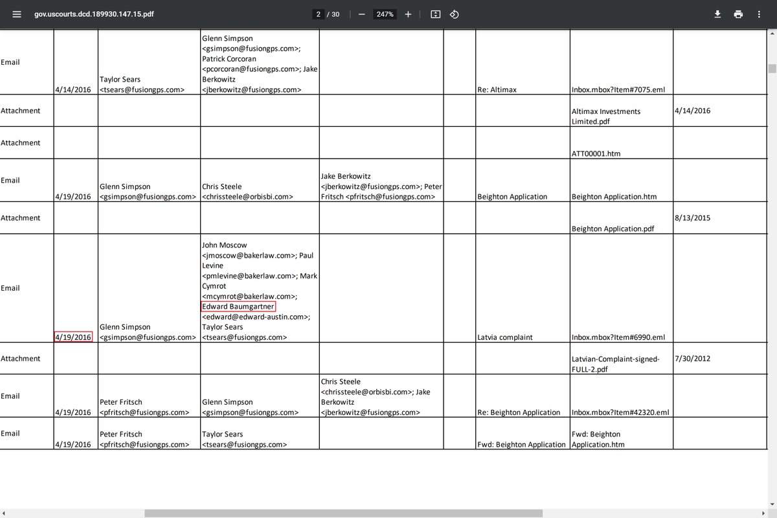Zoom in with the plus button
Screen dimensions: 777x518
click(x=408, y=14)
